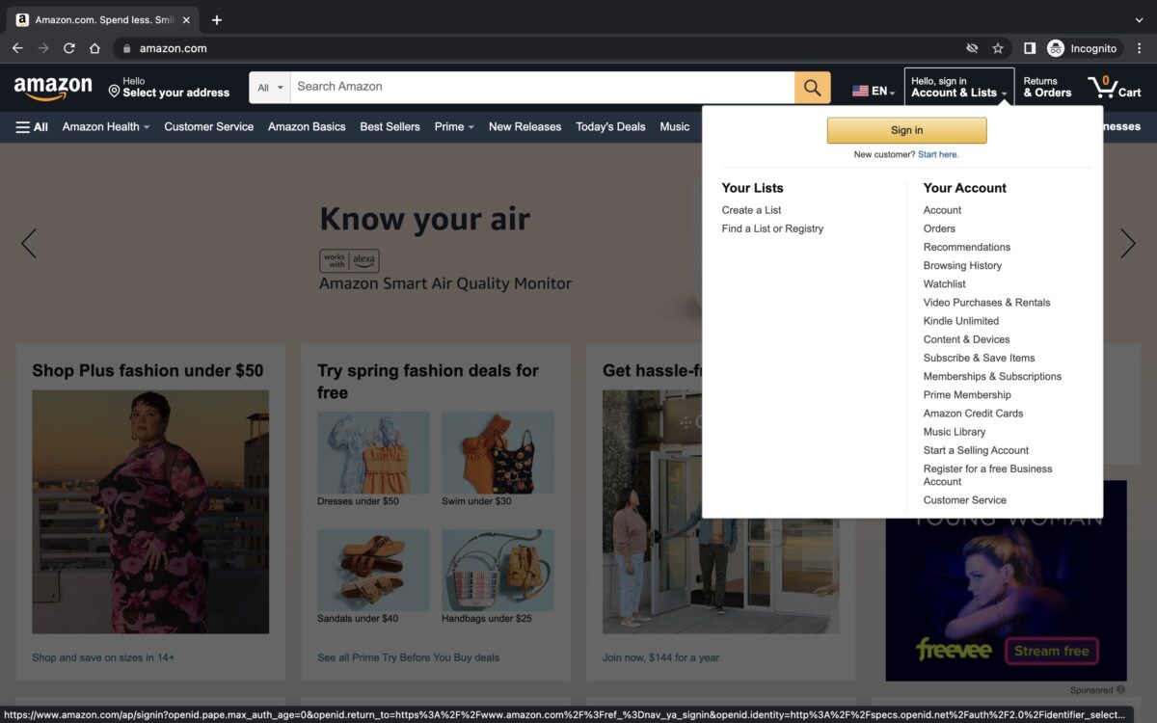Viewport: 1157px width, 723px height.
Task: Reload the page
Action: (x=69, y=48)
